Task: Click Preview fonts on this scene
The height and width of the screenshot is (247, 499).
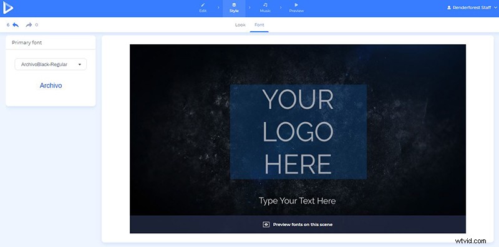Action: 298,225
